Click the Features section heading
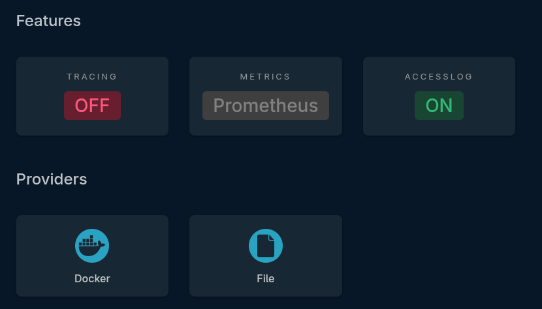The height and width of the screenshot is (309, 542). click(x=48, y=21)
